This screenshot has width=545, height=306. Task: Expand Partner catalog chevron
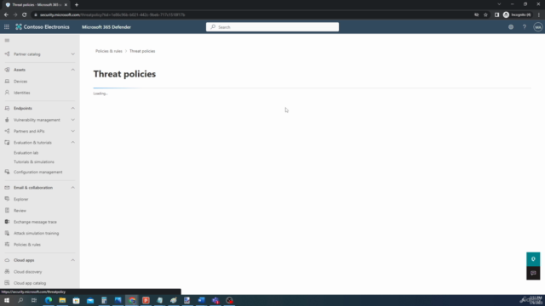click(72, 54)
